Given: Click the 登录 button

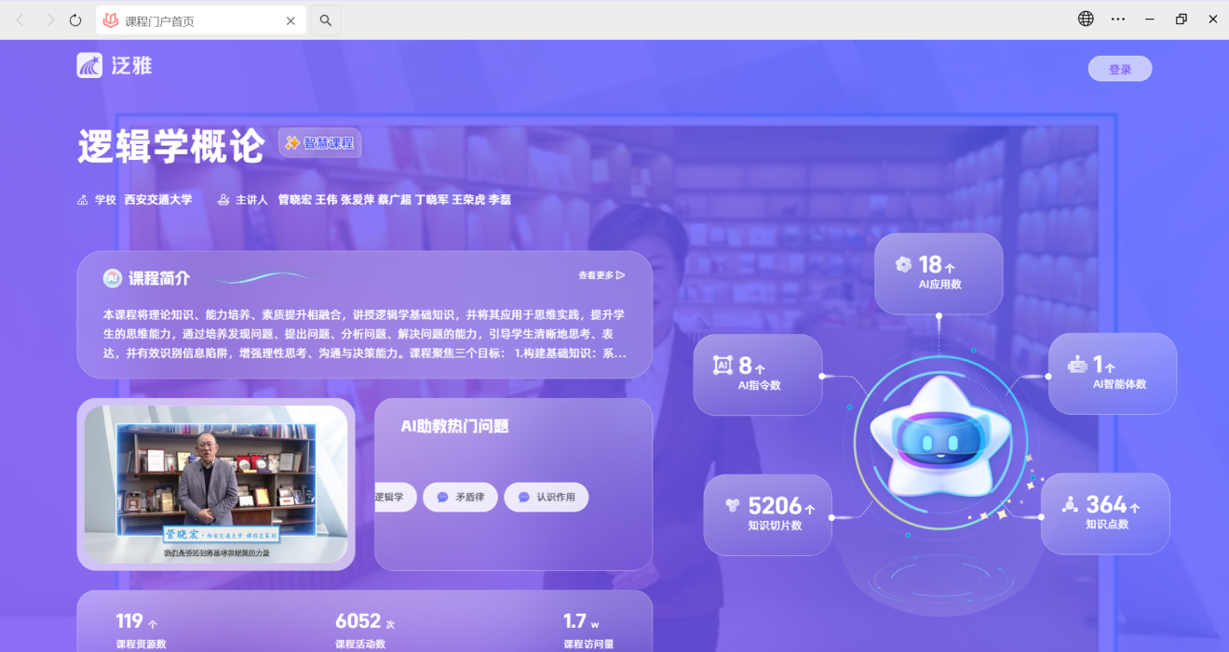Looking at the screenshot, I should tap(1119, 69).
